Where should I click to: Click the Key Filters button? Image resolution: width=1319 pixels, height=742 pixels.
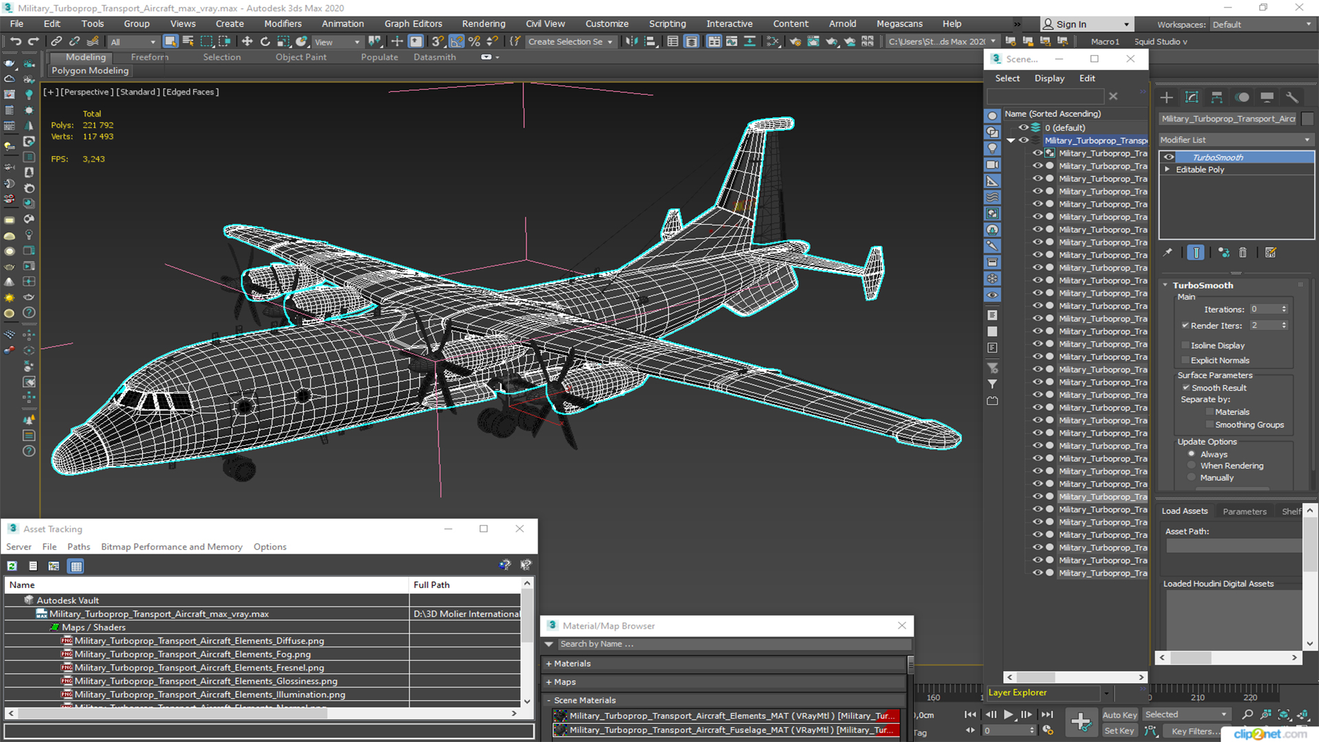click(1196, 731)
